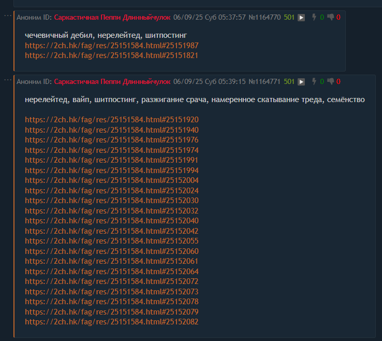
Task: Click the text 'чечевичный дебил, нерелейтед, шитпостинг'
Action: click(x=106, y=36)
